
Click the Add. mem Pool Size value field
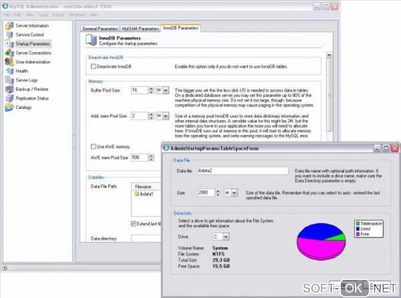click(x=140, y=116)
